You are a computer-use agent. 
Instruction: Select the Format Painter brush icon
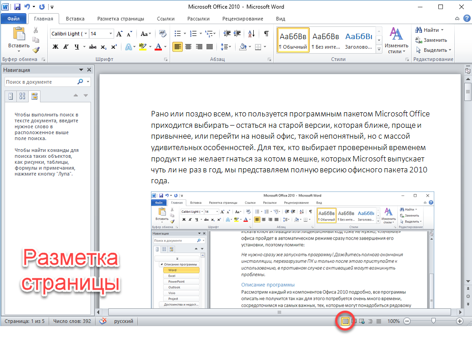click(36, 50)
